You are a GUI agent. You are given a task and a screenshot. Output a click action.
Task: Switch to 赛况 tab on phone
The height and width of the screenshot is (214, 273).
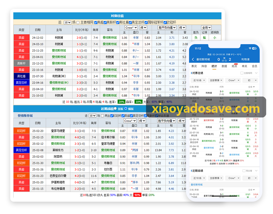[x=194, y=66]
